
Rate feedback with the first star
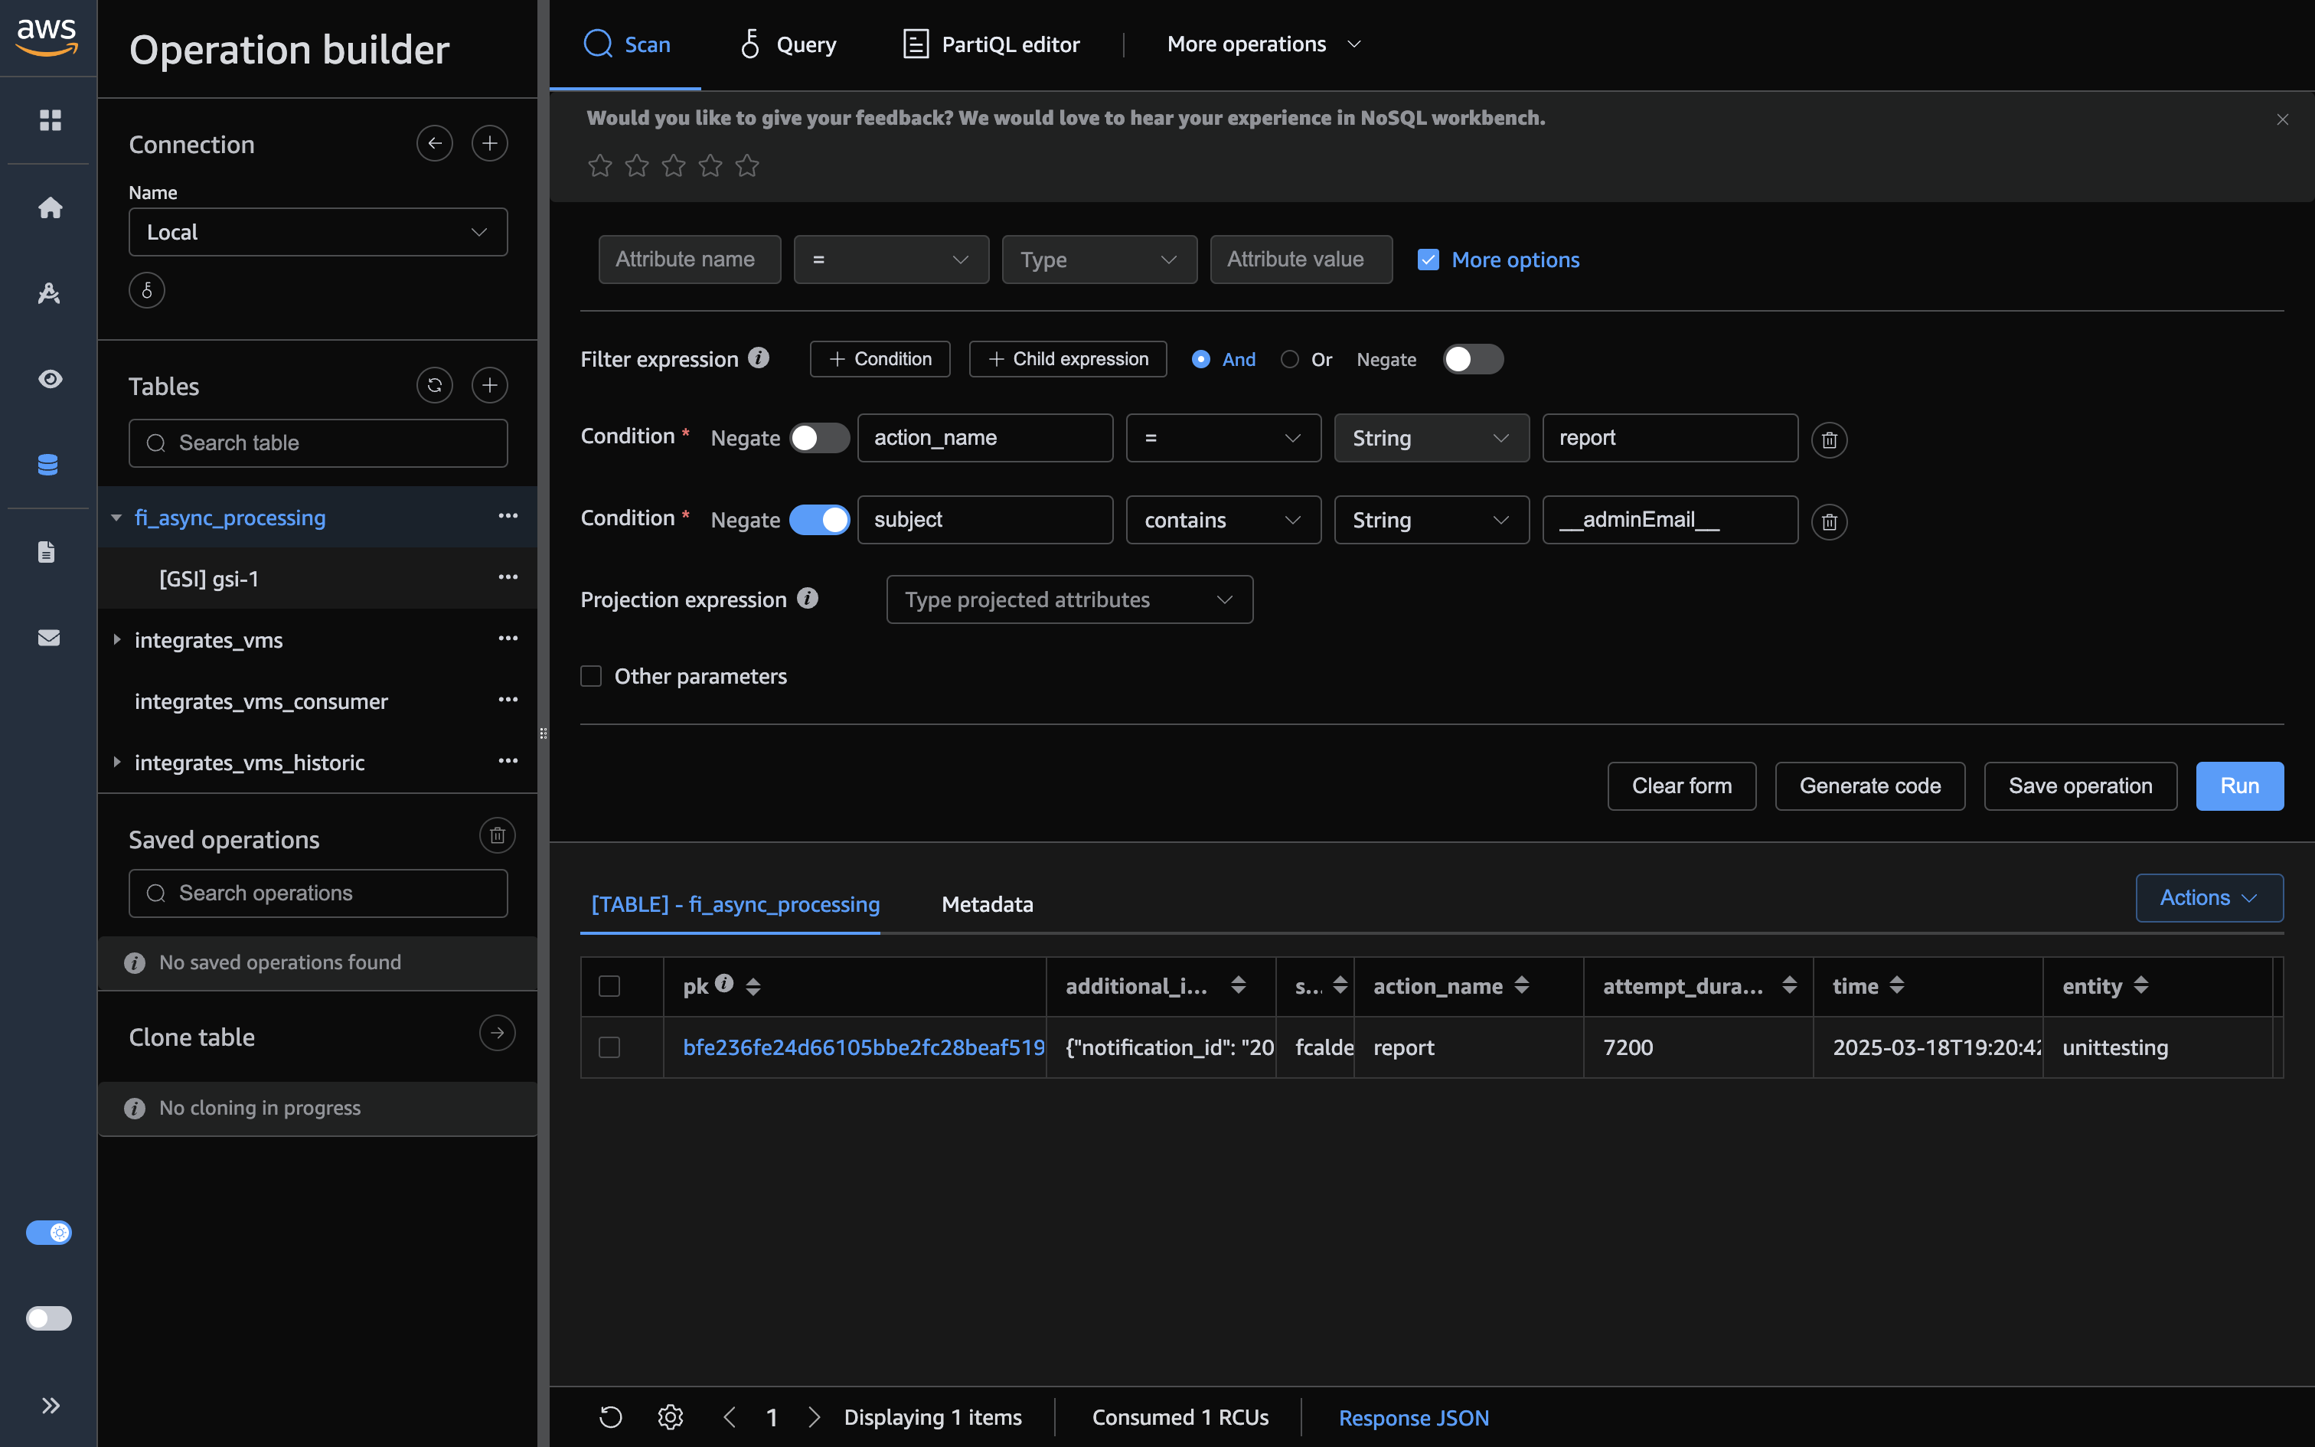click(x=599, y=167)
